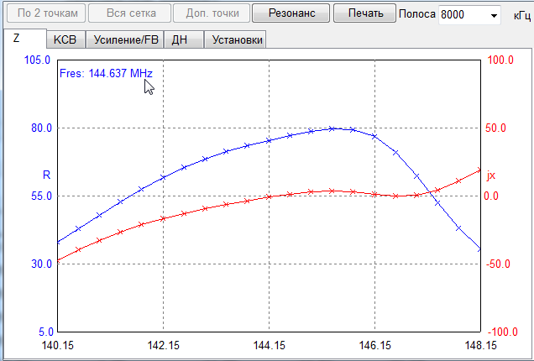Viewport: 534px width, 361px height.
Task: Click the red jx axis label
Action: coord(491,175)
